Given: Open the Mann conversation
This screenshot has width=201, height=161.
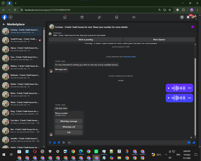Looking at the screenshot, I should pyautogui.click(x=21, y=95).
